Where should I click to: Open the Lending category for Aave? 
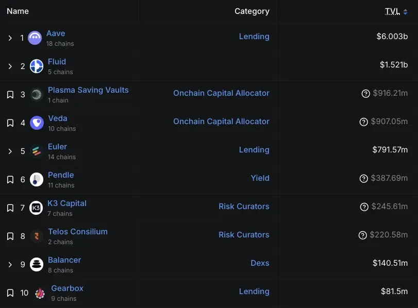pos(254,37)
